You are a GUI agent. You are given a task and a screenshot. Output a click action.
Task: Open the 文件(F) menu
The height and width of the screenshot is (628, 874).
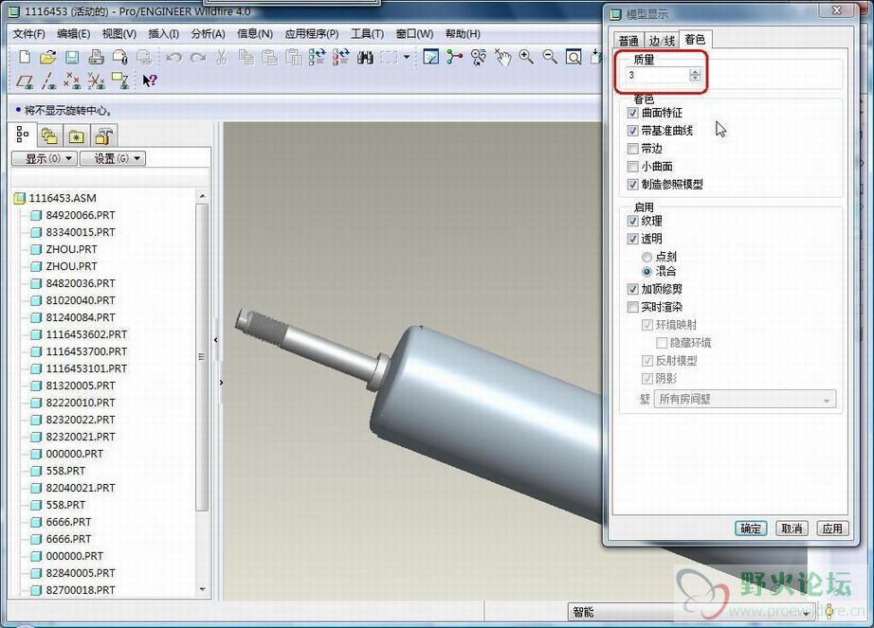(29, 34)
